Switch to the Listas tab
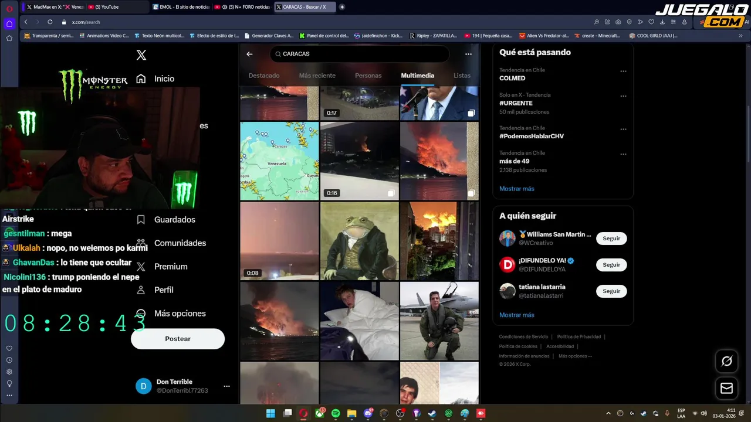751x422 pixels. (462, 76)
